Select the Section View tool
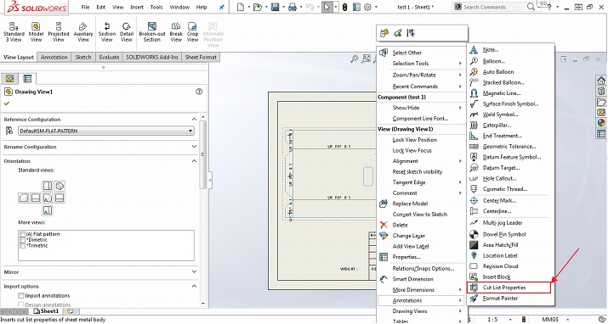This screenshot has height=324, width=608. [107, 32]
